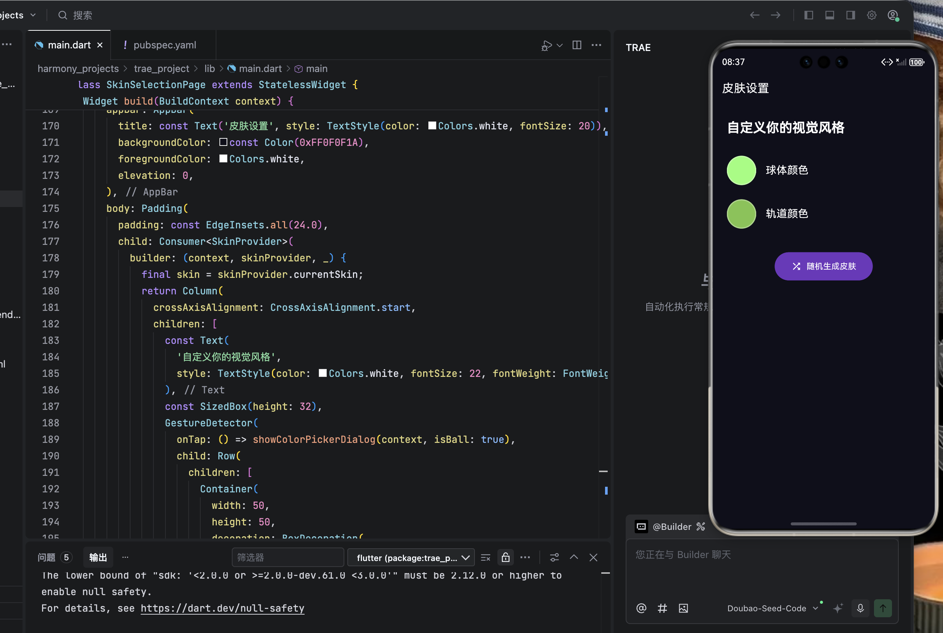Click the # context icon in chat

pyautogui.click(x=662, y=608)
